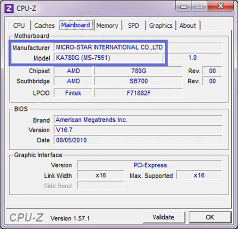Click the BIOS version V16.7 field
The width and height of the screenshot is (238, 229).
point(138,130)
